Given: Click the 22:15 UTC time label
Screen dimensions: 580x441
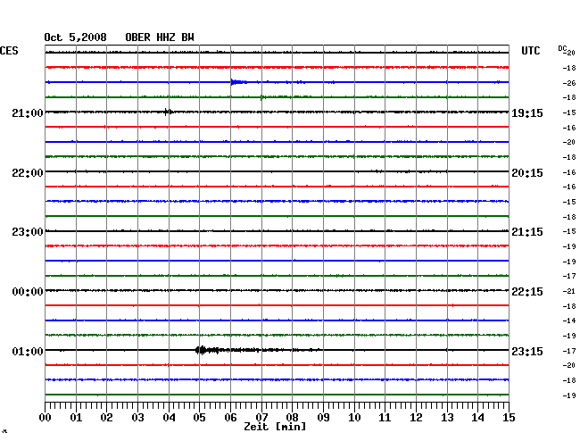Looking at the screenshot, I should (x=527, y=292).
